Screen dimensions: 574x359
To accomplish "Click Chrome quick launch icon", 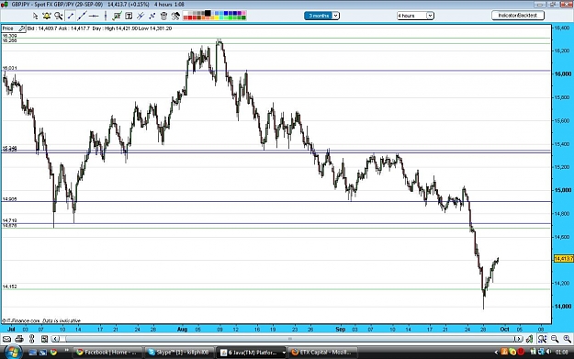I will coord(54,353).
